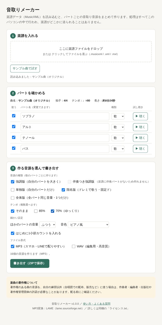Toggle the MP3 format checkbox
The width and height of the screenshot is (162, 325).
pos(13,246)
